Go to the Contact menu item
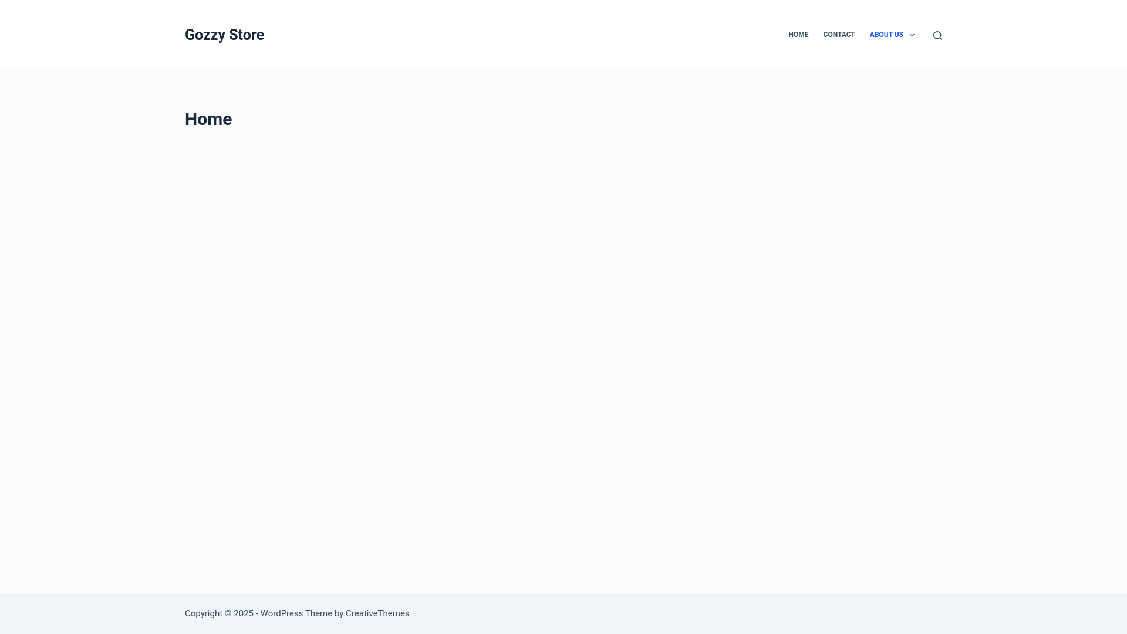This screenshot has width=1127, height=634. coord(839,35)
